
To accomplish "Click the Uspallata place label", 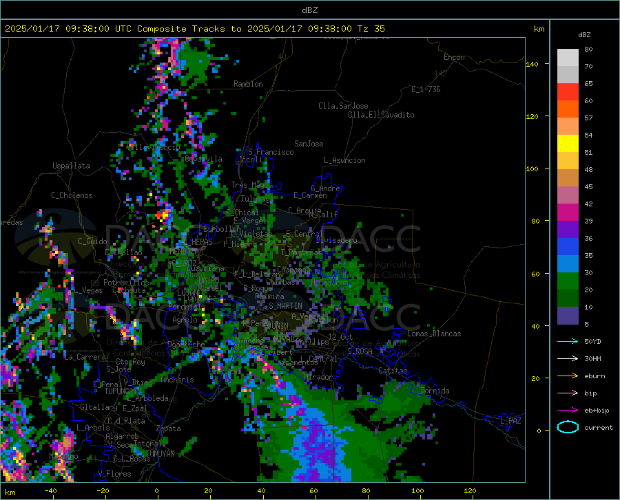I will (71, 166).
